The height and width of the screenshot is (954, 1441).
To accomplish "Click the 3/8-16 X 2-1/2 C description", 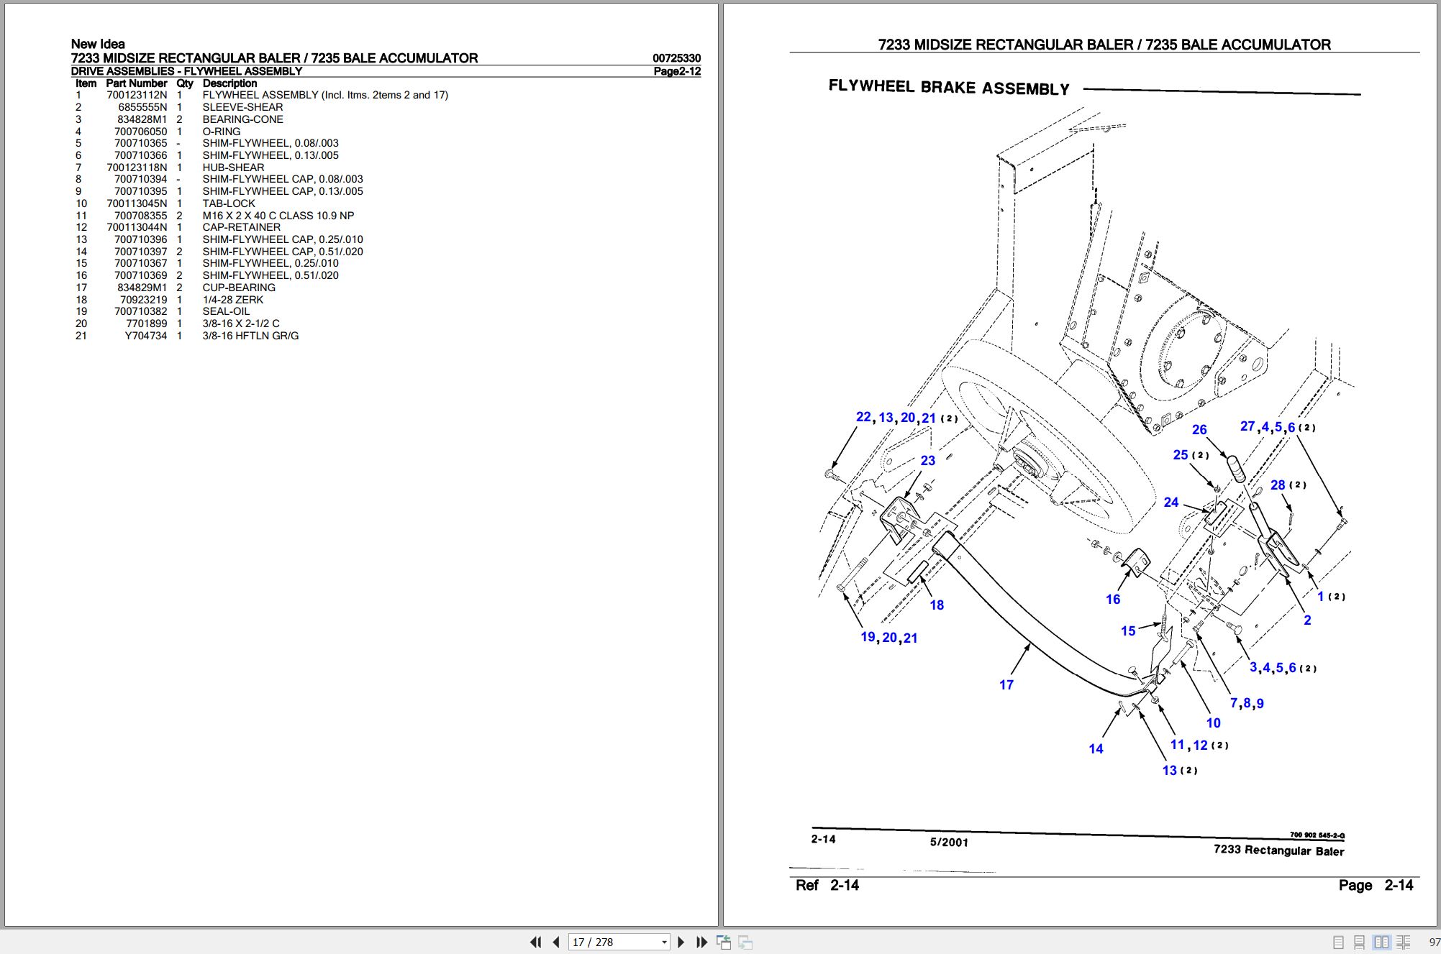I will tap(241, 324).
